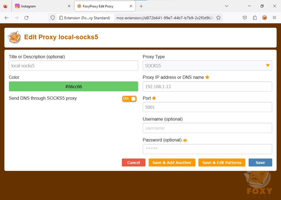Screen dimensions: 281x200
Task: Open the Pocket save icon
Action: (x=245, y=18)
